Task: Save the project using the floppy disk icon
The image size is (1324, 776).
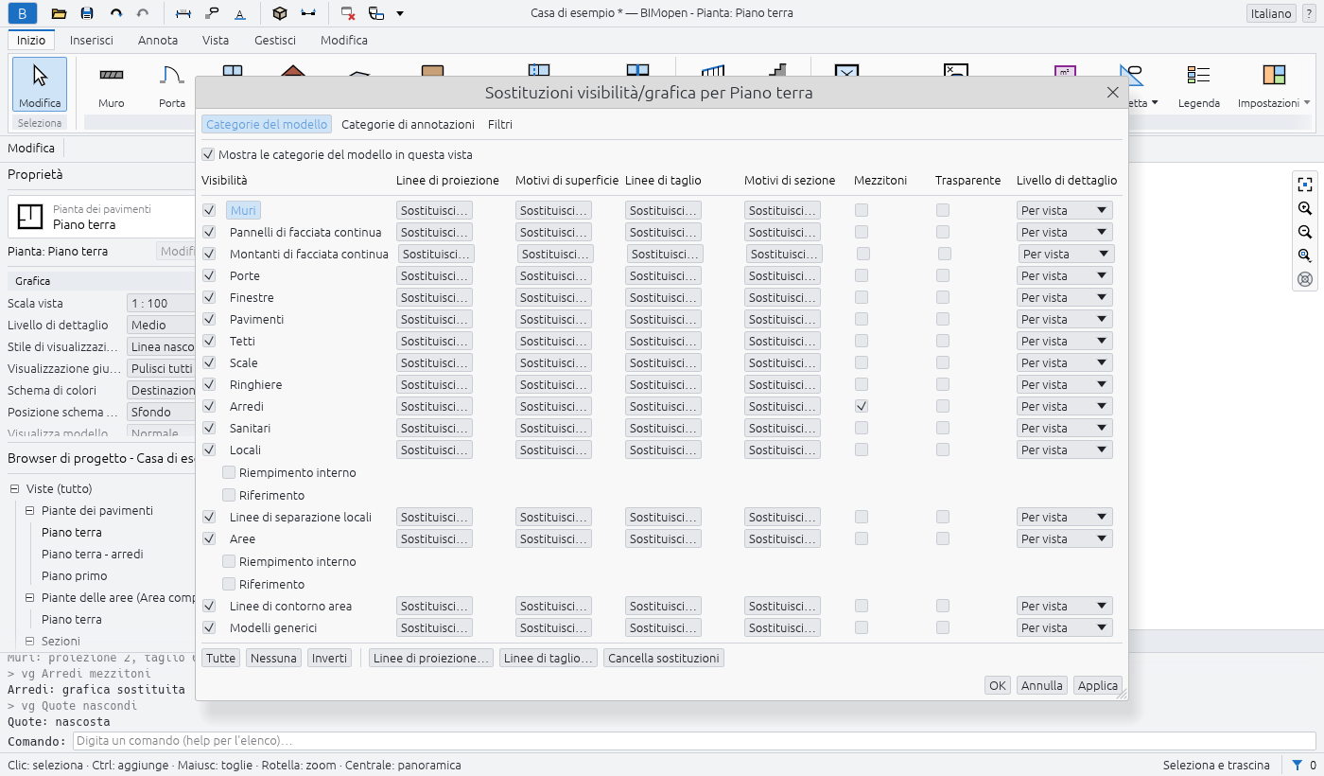Action: tap(87, 13)
